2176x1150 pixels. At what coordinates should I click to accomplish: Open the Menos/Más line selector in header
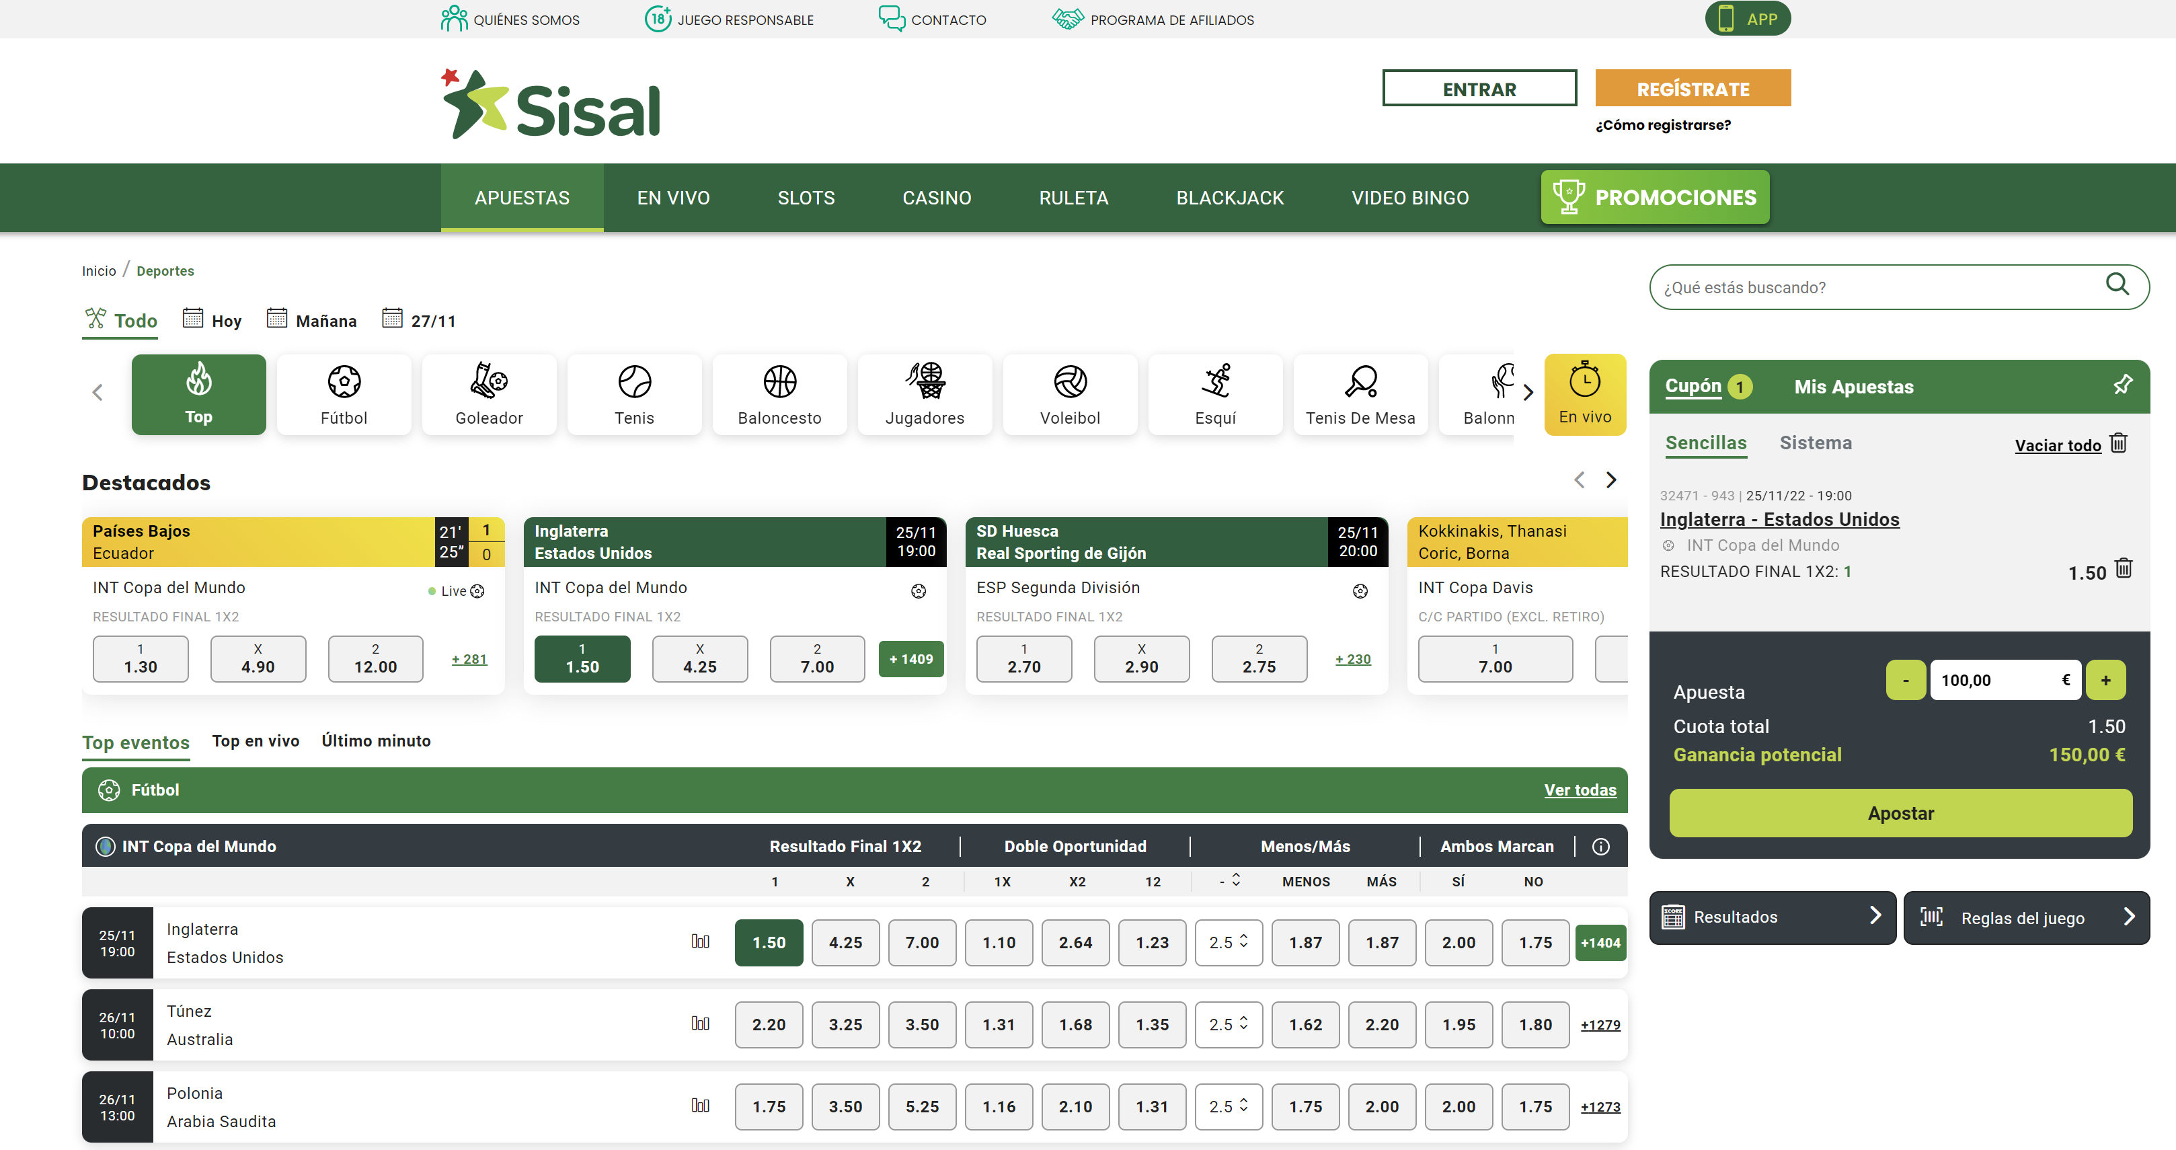click(x=1230, y=881)
